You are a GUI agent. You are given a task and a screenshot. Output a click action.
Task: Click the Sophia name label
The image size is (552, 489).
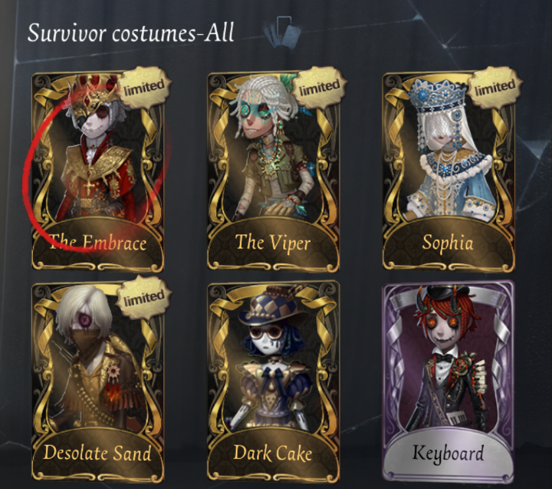(448, 243)
